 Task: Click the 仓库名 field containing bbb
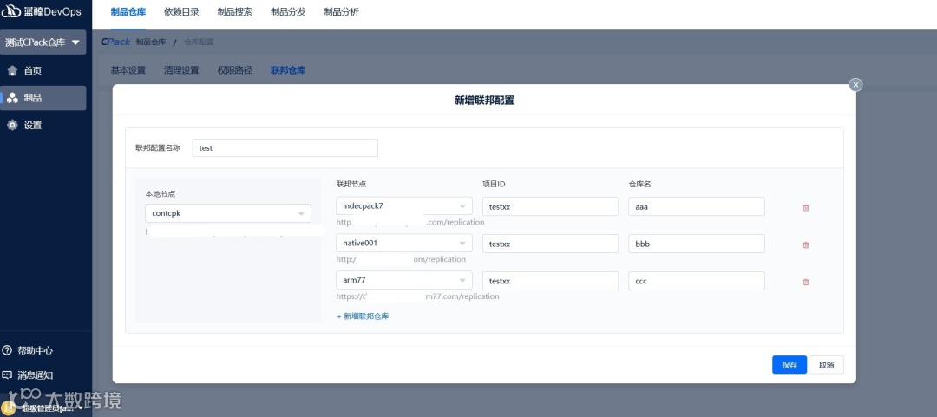[x=697, y=243]
